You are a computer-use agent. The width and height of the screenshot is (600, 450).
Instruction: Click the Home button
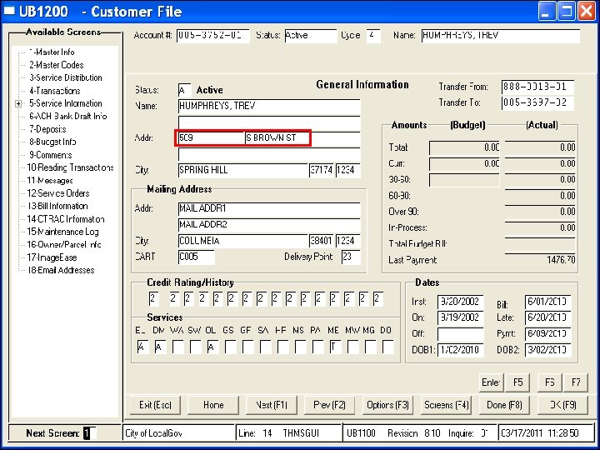(213, 405)
